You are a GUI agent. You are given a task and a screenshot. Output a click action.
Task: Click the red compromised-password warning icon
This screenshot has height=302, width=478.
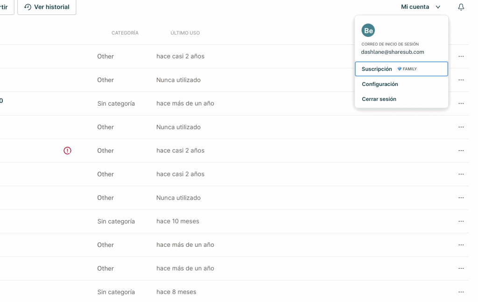click(x=67, y=151)
